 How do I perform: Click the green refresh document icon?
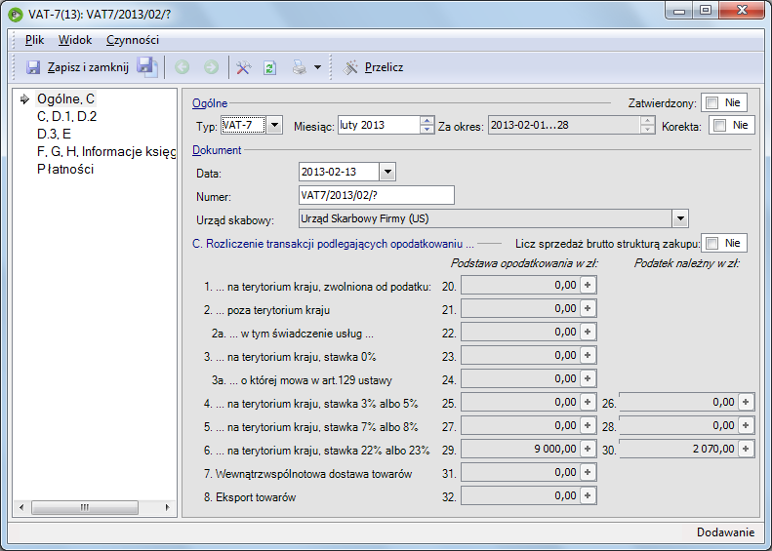point(269,67)
